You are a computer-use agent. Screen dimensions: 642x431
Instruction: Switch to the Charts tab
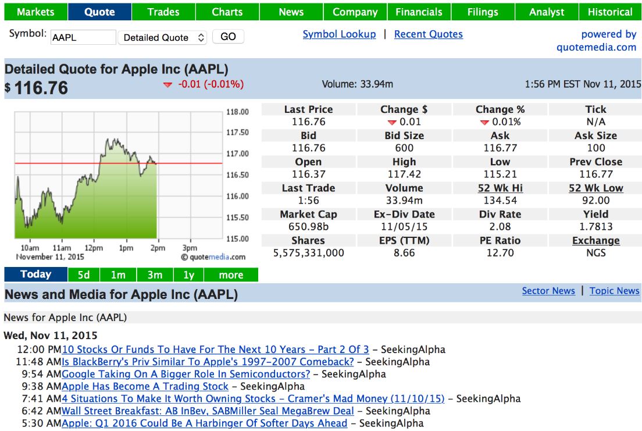click(x=227, y=12)
